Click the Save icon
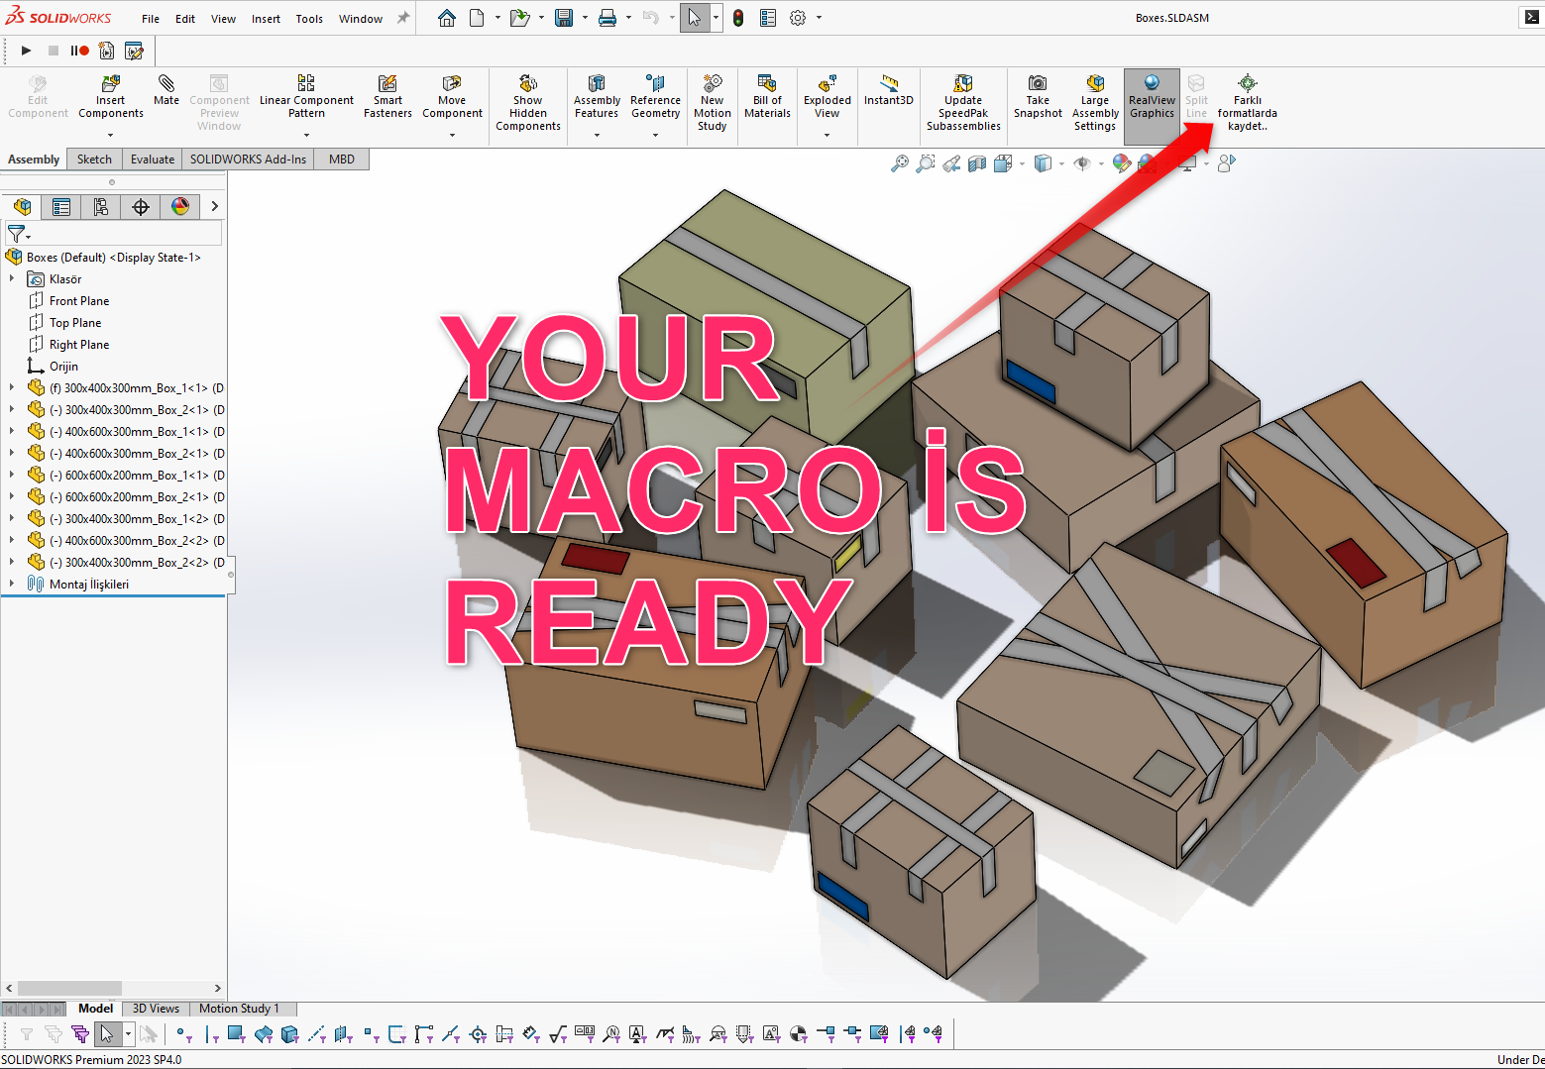Screen dimensions: 1545x1069 coord(564,18)
